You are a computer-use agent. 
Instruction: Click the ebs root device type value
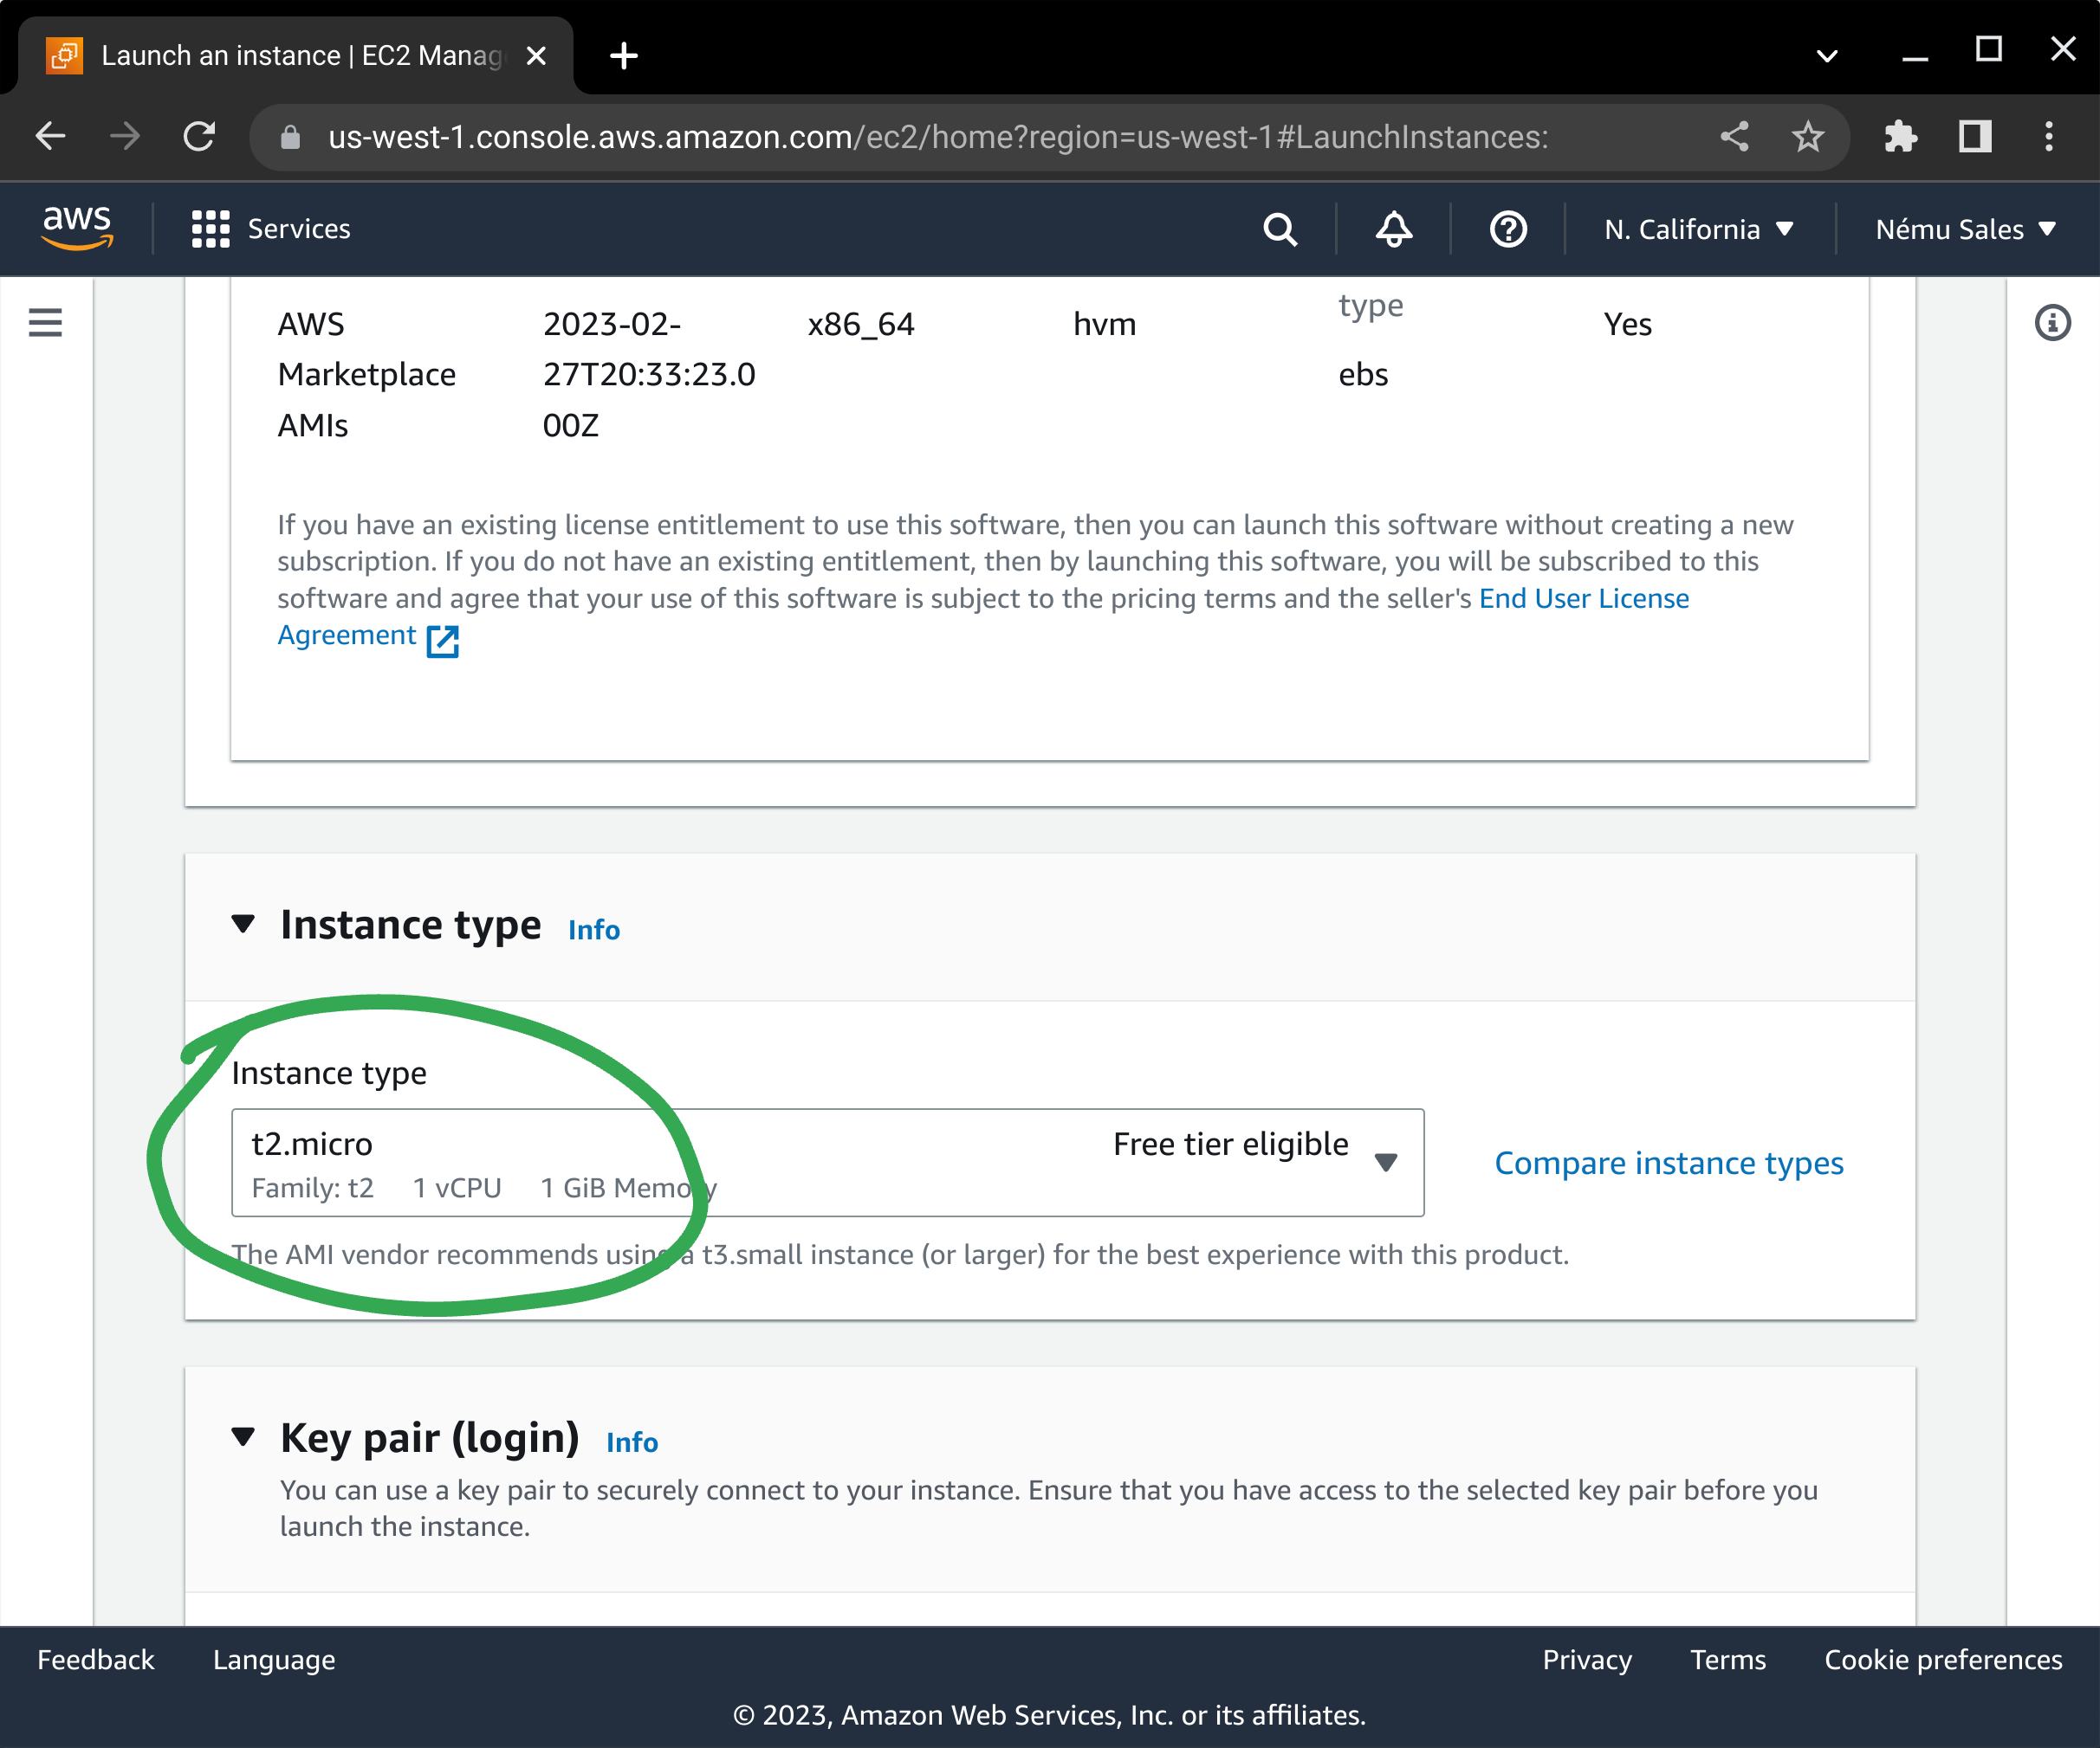point(1363,374)
